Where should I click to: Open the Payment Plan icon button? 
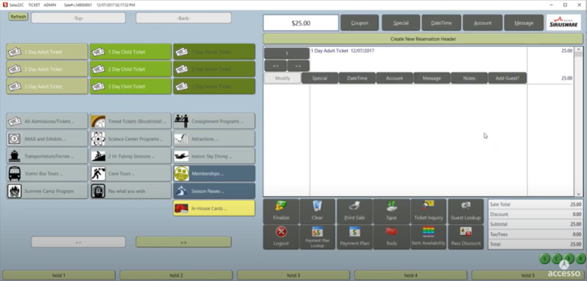click(x=354, y=237)
